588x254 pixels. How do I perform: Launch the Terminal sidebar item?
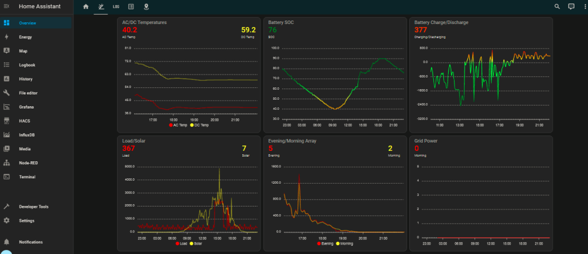coord(36,177)
